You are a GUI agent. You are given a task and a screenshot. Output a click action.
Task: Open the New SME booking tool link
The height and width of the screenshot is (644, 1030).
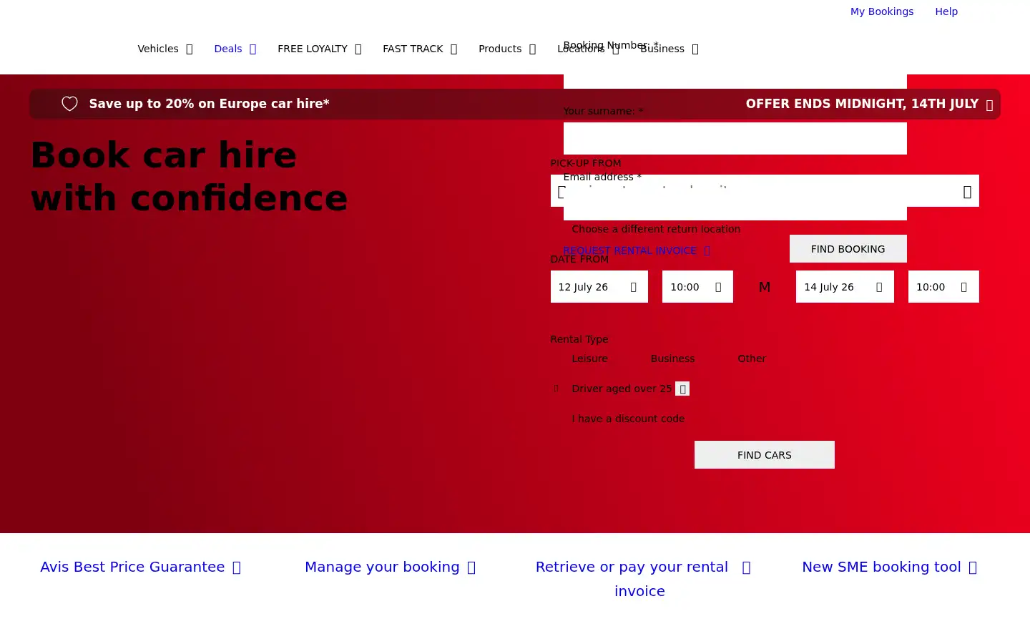point(890,567)
